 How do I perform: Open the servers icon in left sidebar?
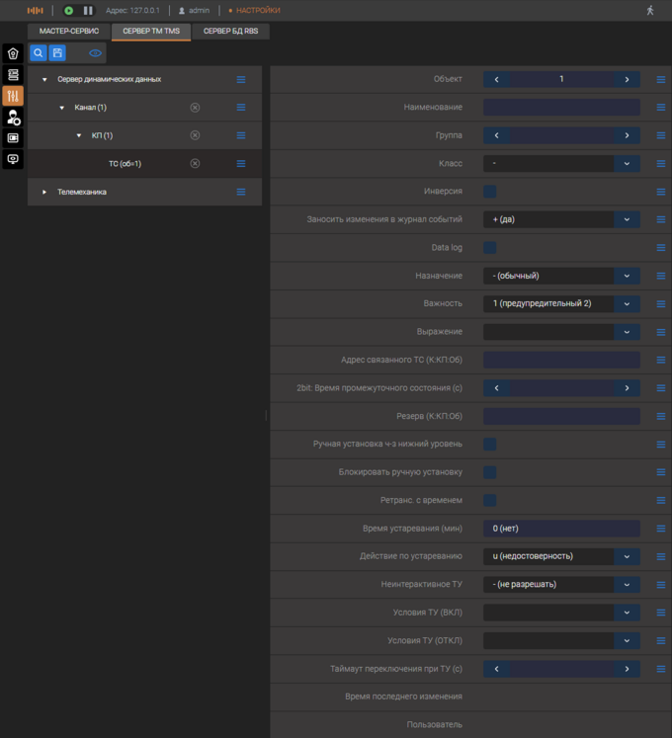13,75
